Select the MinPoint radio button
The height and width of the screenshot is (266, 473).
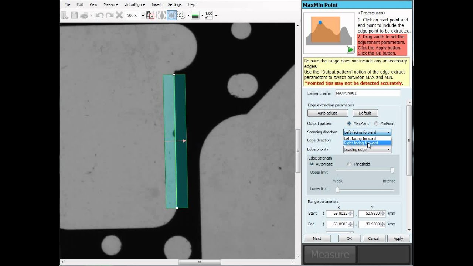click(x=376, y=123)
